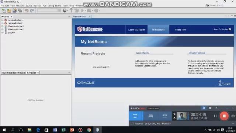Minimize the Projects panel

tap(69, 17)
